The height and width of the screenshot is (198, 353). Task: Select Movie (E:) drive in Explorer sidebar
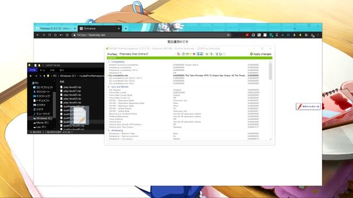pos(41,123)
